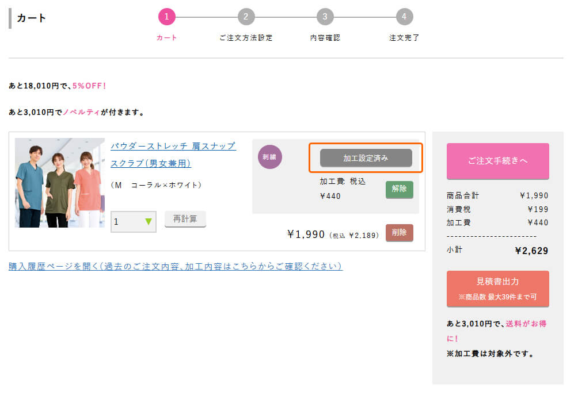Click the 加工設定済み button
The height and width of the screenshot is (400, 578).
(366, 158)
